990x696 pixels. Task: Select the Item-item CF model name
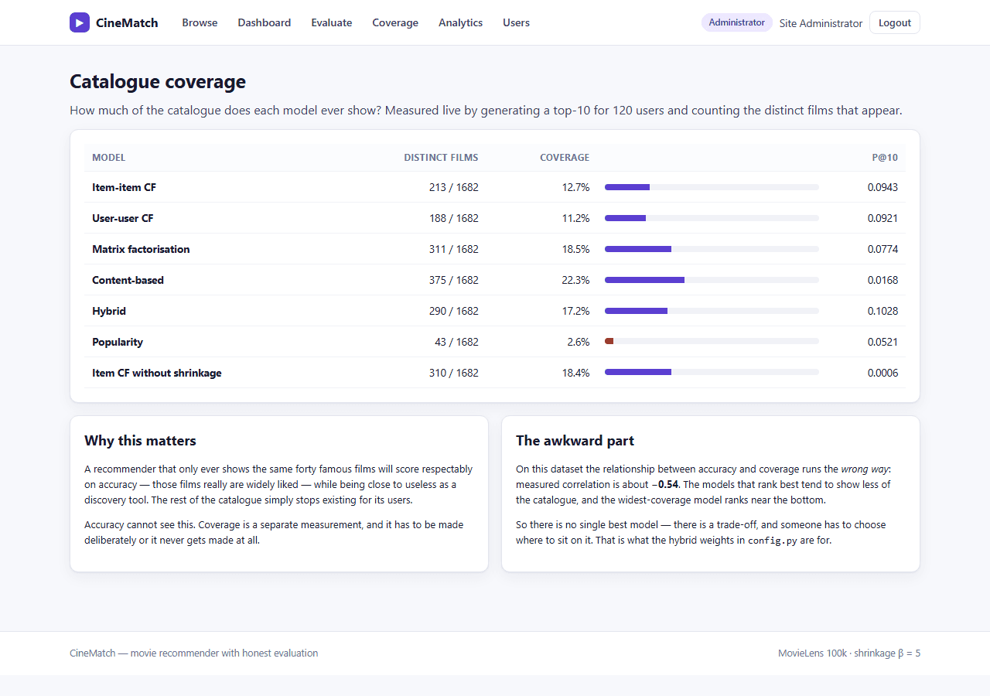pyautogui.click(x=124, y=187)
